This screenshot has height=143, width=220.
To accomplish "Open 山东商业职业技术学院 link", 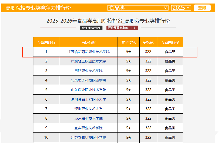I will [88, 90].
